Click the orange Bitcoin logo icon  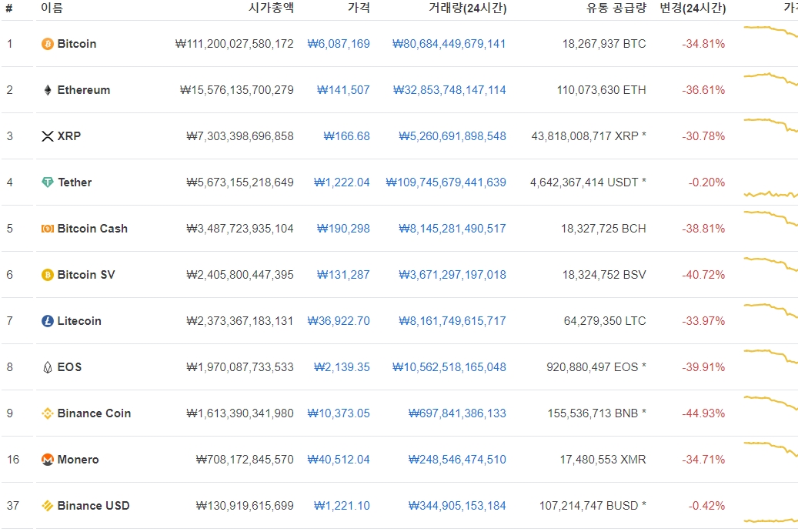click(48, 44)
